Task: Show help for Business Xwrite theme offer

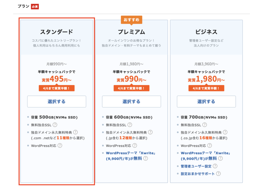Action: pyautogui.click(x=220, y=159)
